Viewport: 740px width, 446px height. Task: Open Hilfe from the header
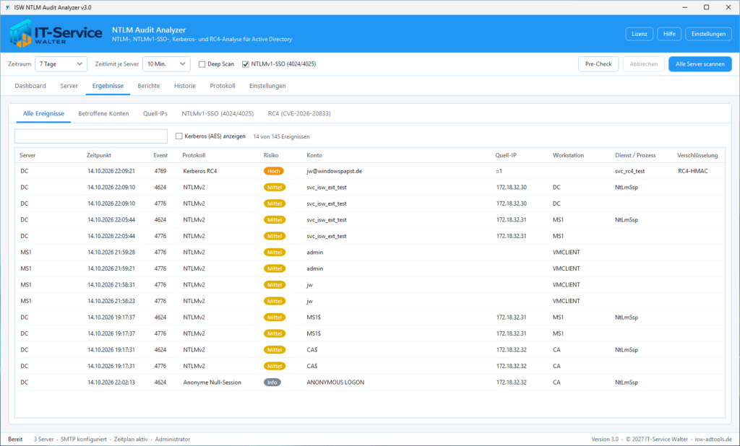point(669,34)
